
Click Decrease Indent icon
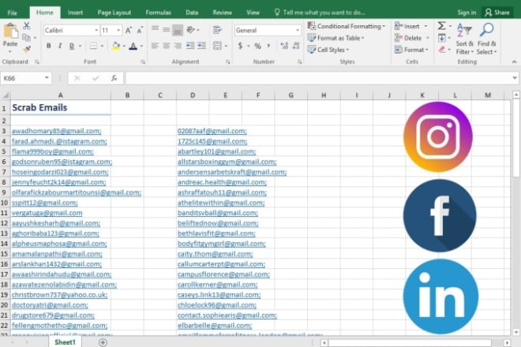[190, 46]
